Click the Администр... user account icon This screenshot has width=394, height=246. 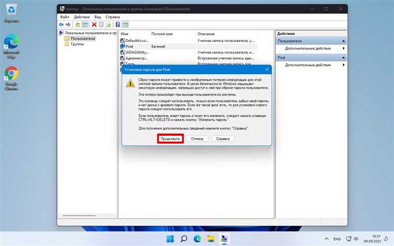pos(122,58)
